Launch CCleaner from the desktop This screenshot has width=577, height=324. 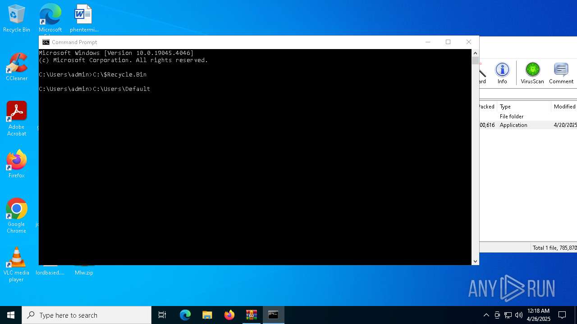pyautogui.click(x=16, y=67)
